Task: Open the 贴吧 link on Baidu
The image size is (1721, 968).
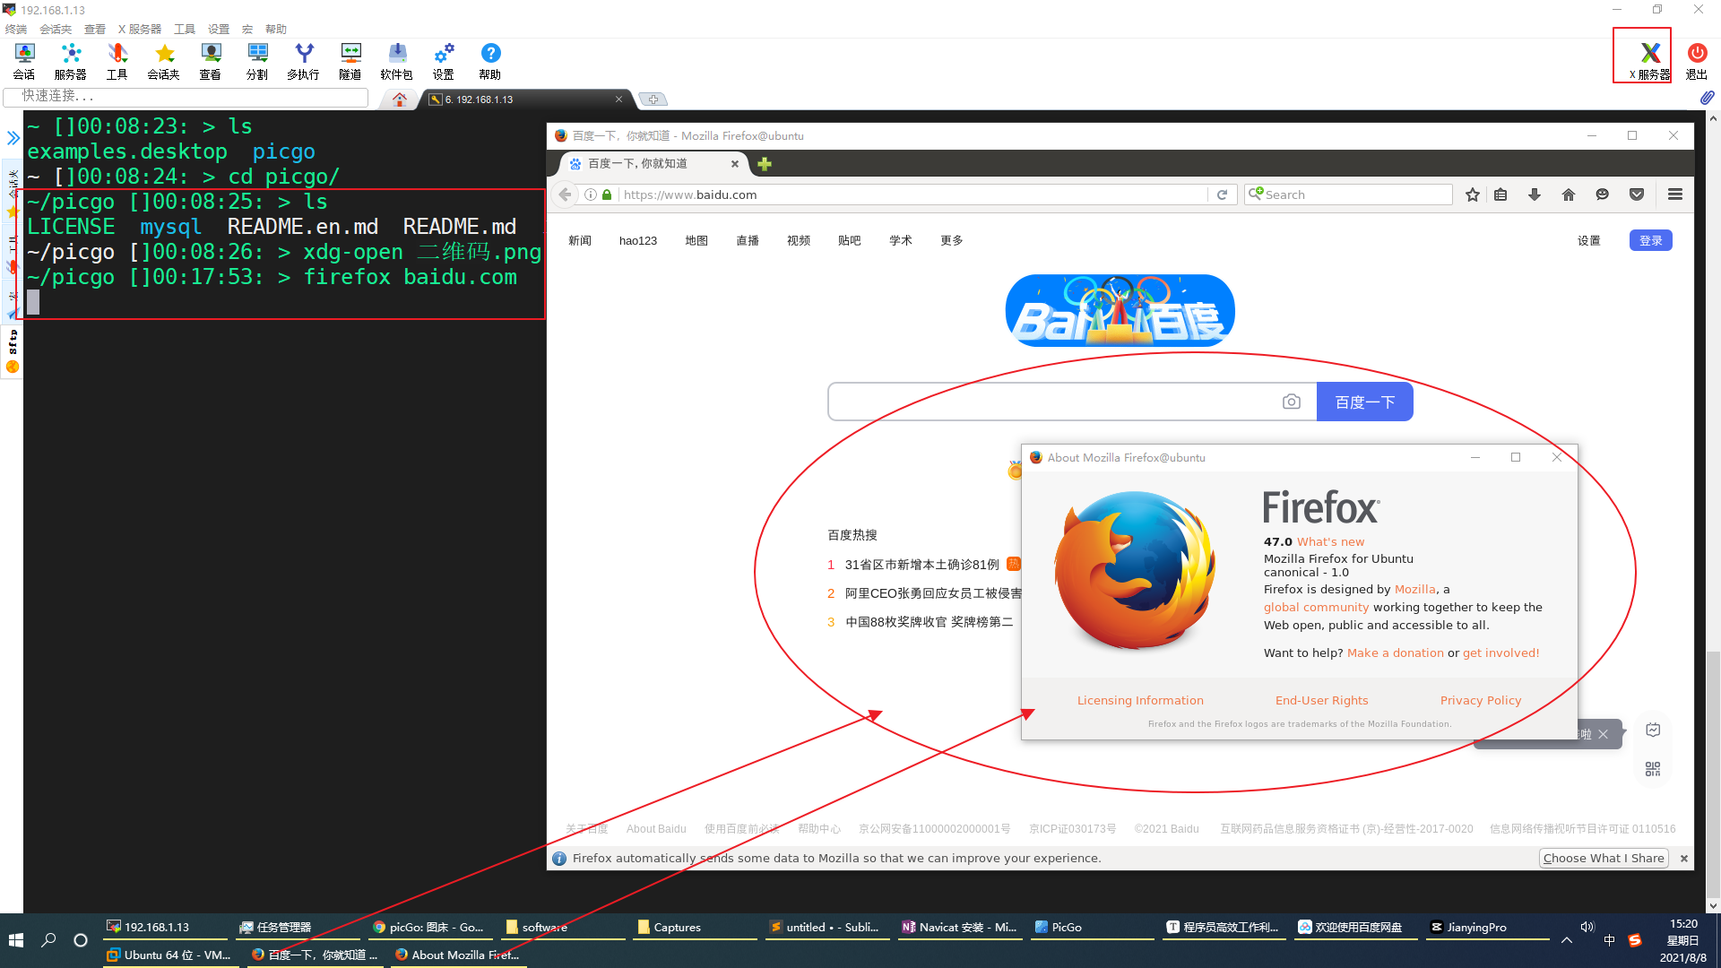Action: [x=850, y=240]
